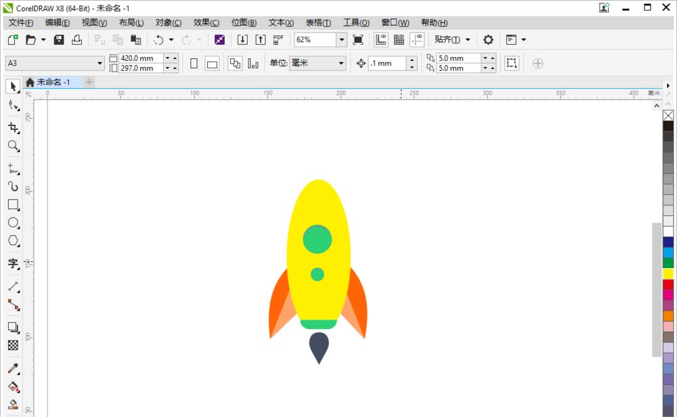
Task: Pick the Ellipse tool
Action: (13, 223)
